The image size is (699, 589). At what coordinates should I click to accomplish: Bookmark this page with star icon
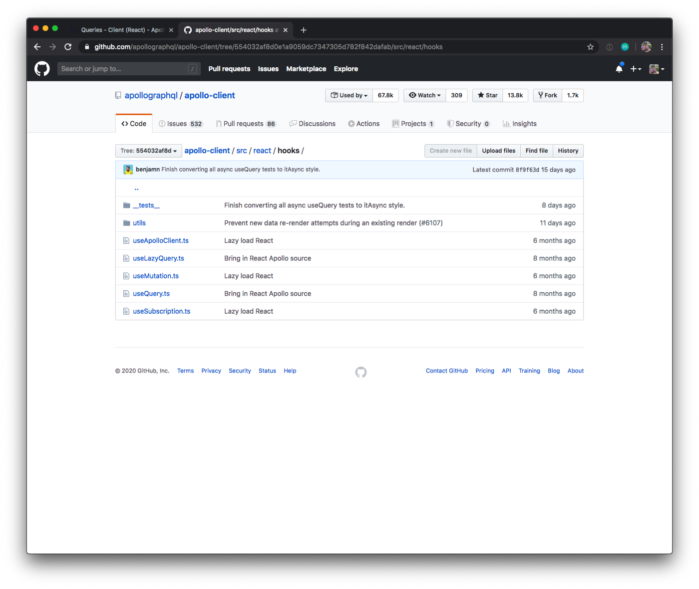590,47
